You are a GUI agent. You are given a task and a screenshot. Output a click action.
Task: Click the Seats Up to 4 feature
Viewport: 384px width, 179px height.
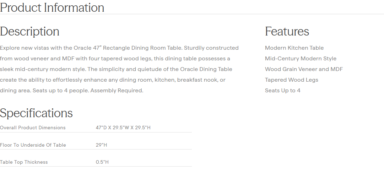pos(282,91)
